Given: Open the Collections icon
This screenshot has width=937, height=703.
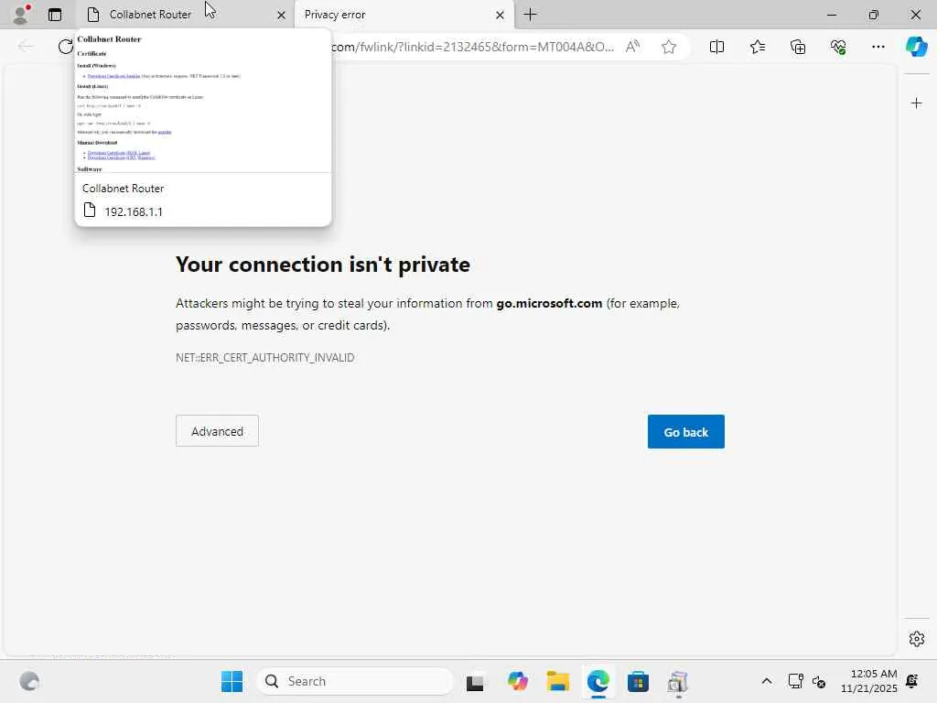Looking at the screenshot, I should click(x=798, y=47).
